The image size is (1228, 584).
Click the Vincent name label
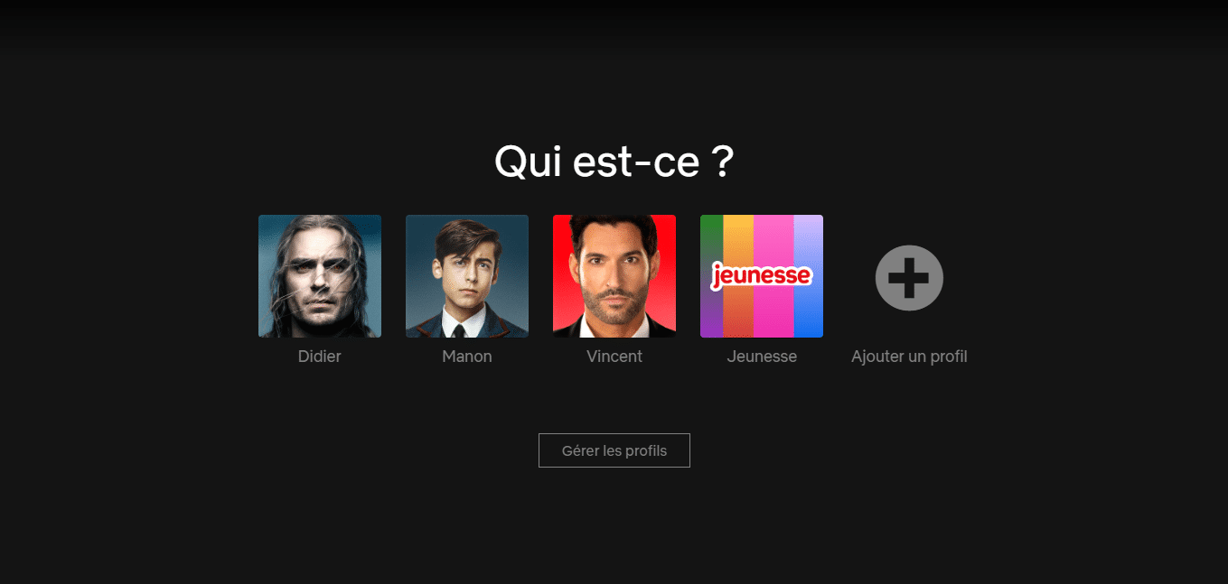pos(614,357)
